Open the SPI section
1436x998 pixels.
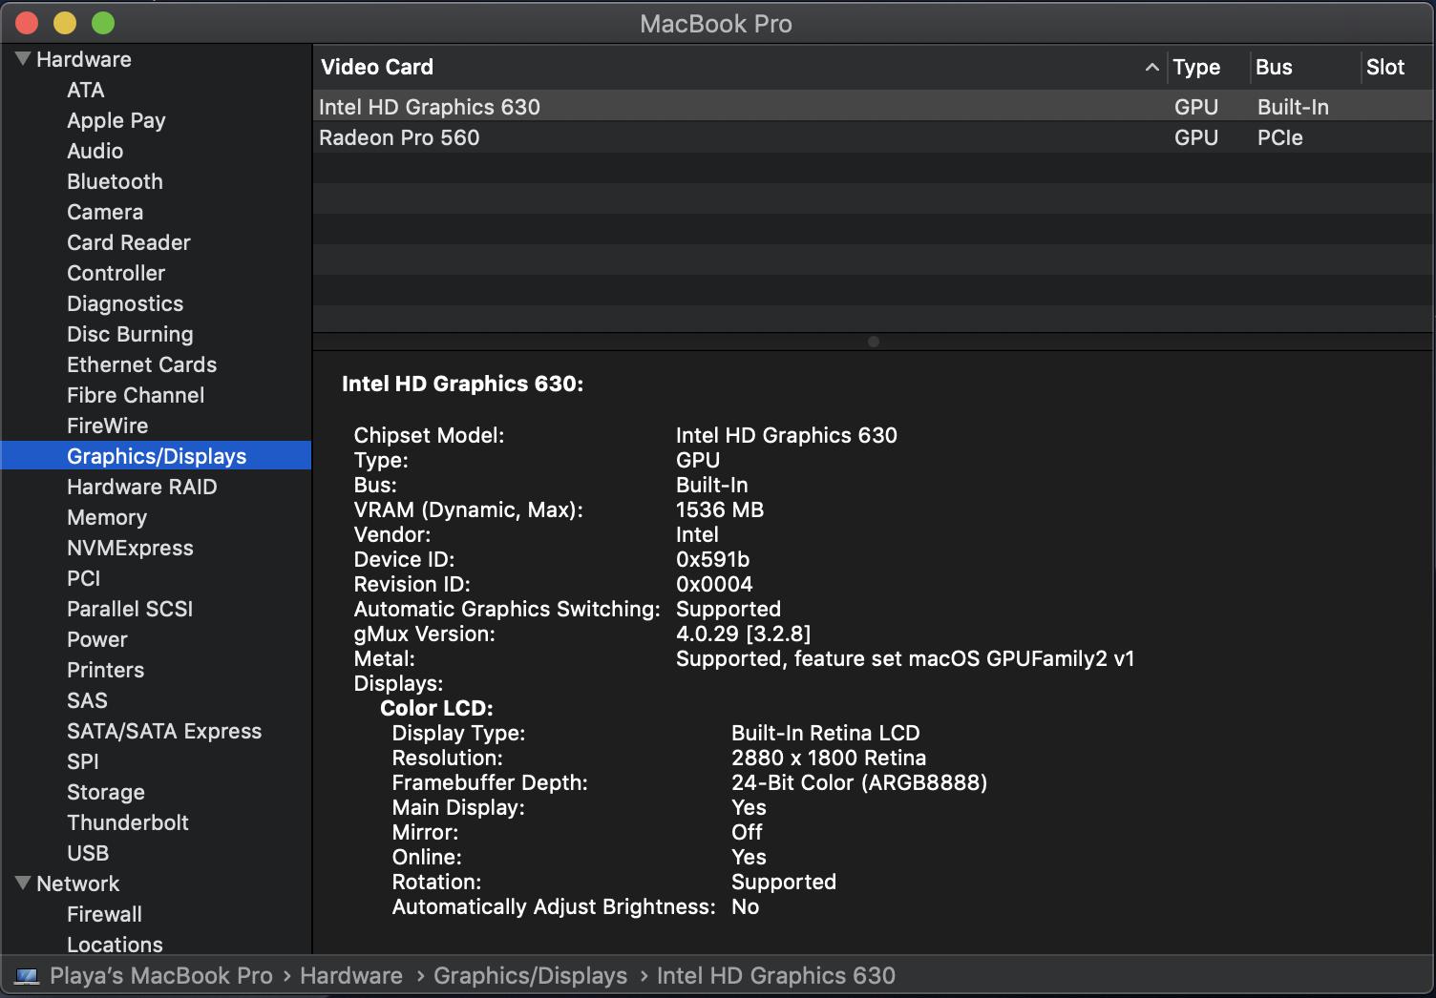point(83,761)
